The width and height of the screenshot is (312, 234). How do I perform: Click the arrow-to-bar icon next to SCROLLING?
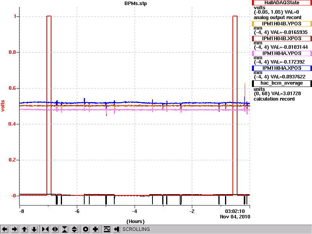click(x=117, y=229)
